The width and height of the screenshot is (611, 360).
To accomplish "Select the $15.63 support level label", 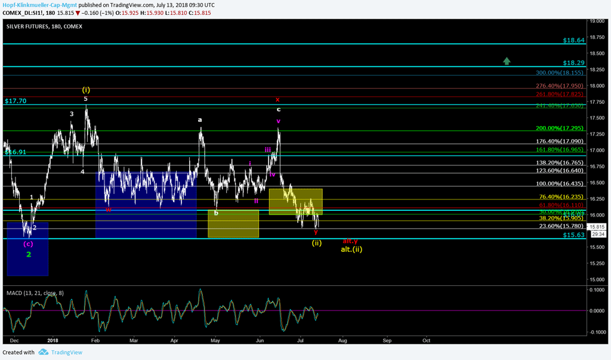I will (x=573, y=236).
